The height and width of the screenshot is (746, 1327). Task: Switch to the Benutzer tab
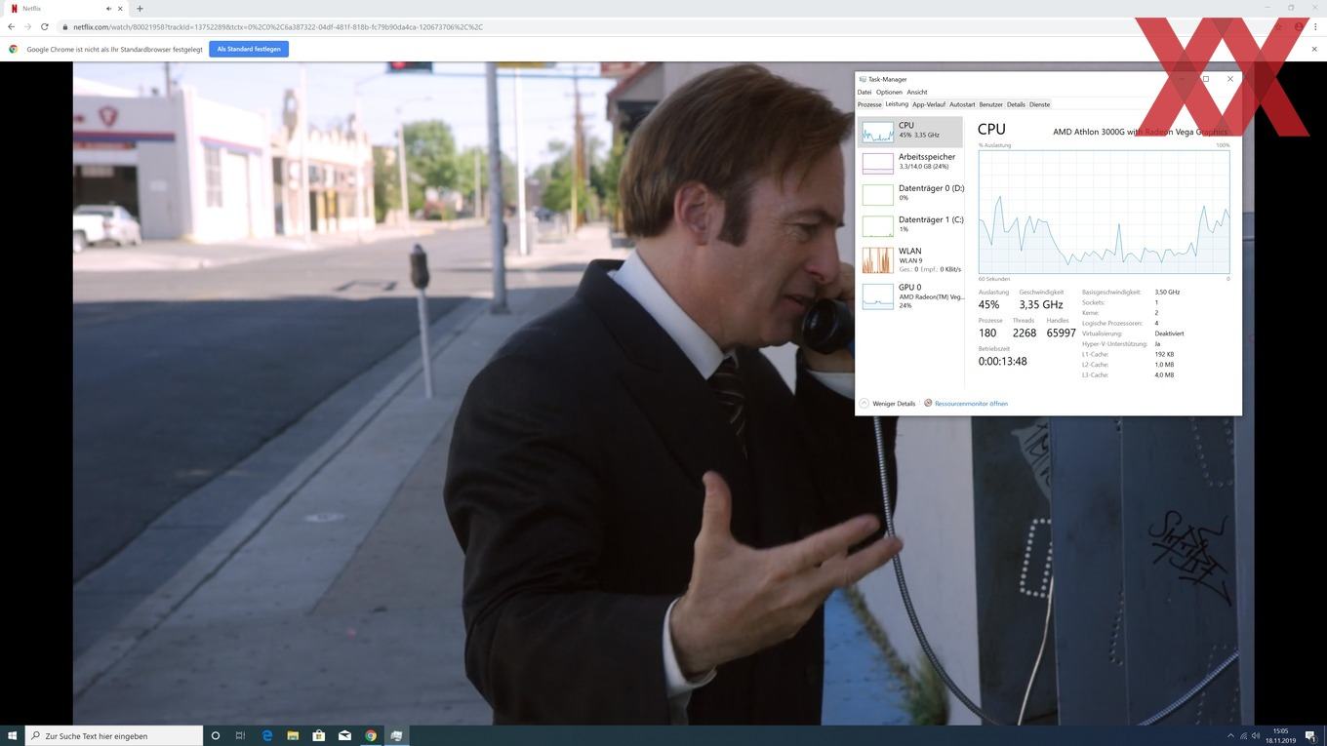[x=991, y=104]
